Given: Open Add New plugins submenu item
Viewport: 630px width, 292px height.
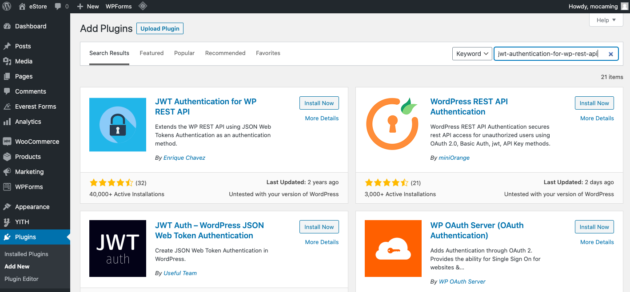Looking at the screenshot, I should pyautogui.click(x=17, y=266).
